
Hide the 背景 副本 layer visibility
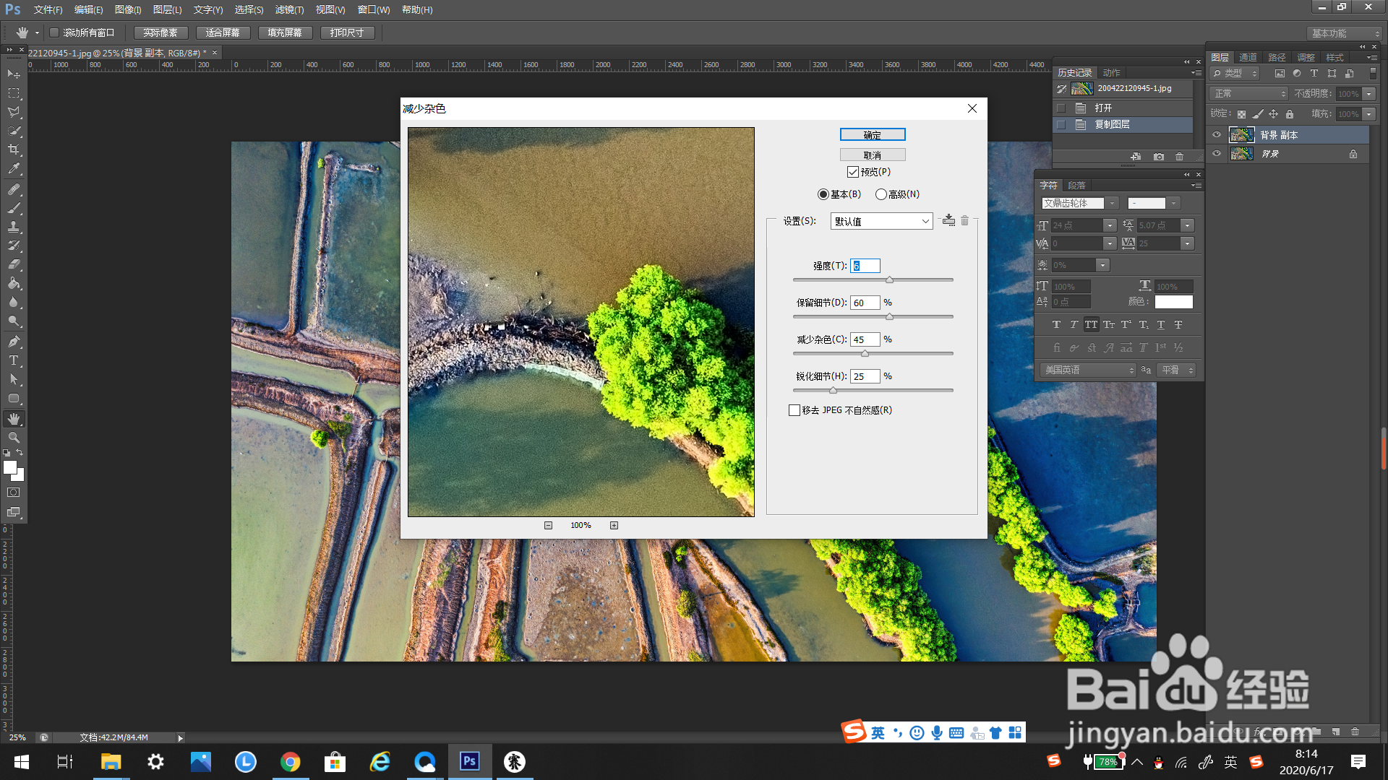1217,135
